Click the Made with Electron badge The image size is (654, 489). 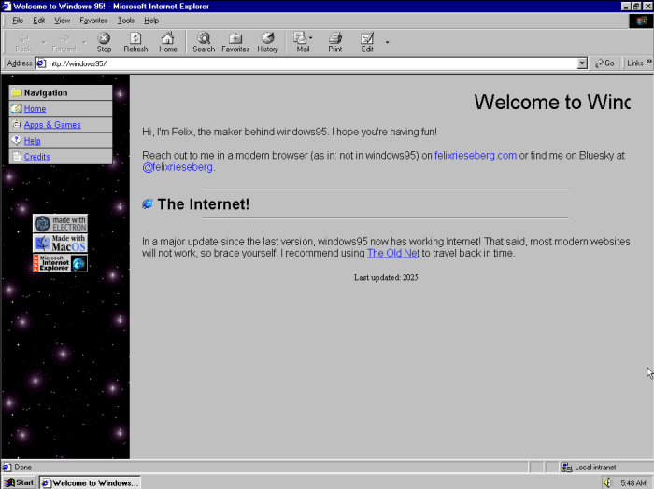tap(61, 224)
